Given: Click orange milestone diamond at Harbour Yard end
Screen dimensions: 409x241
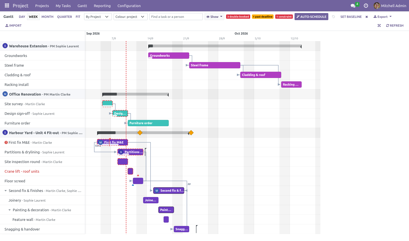Looking at the screenshot, I should 191,133.
